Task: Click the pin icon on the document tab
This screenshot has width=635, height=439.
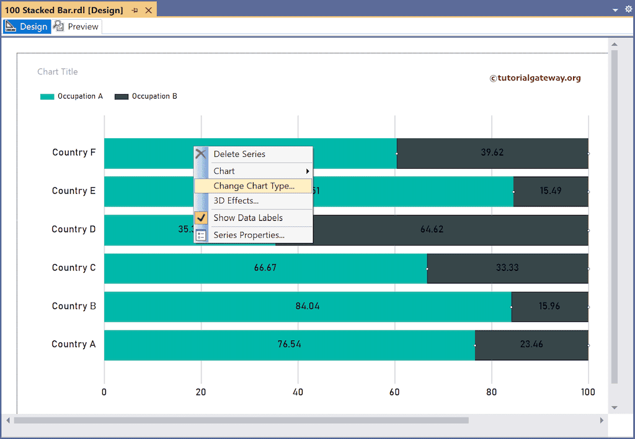Action: (135, 11)
